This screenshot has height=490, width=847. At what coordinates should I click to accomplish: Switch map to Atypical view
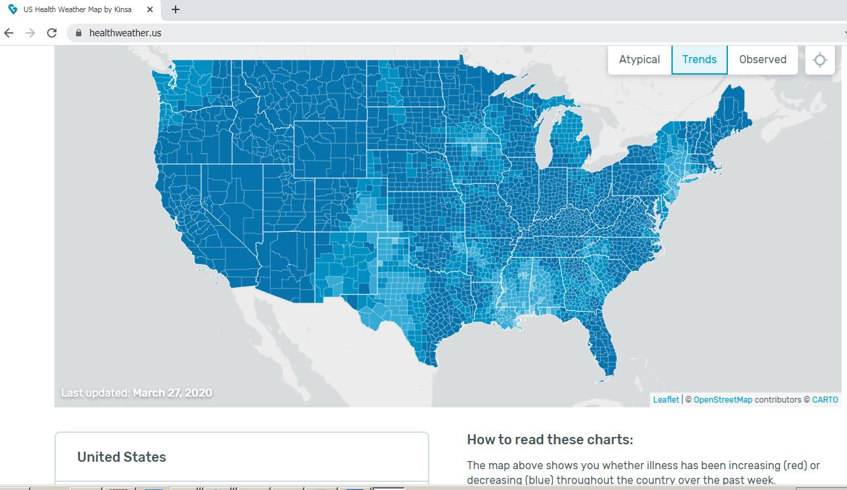640,60
